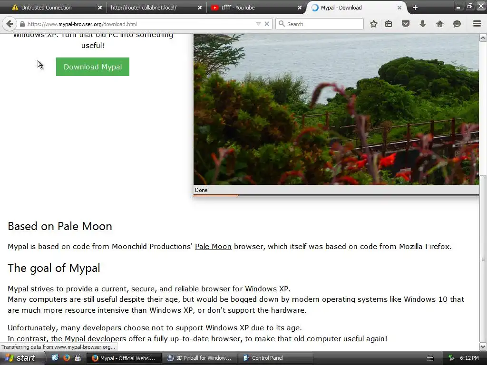Screen dimensions: 487x365
Task: Click the 'Based on Pale Moon' heading
Action: (60, 226)
